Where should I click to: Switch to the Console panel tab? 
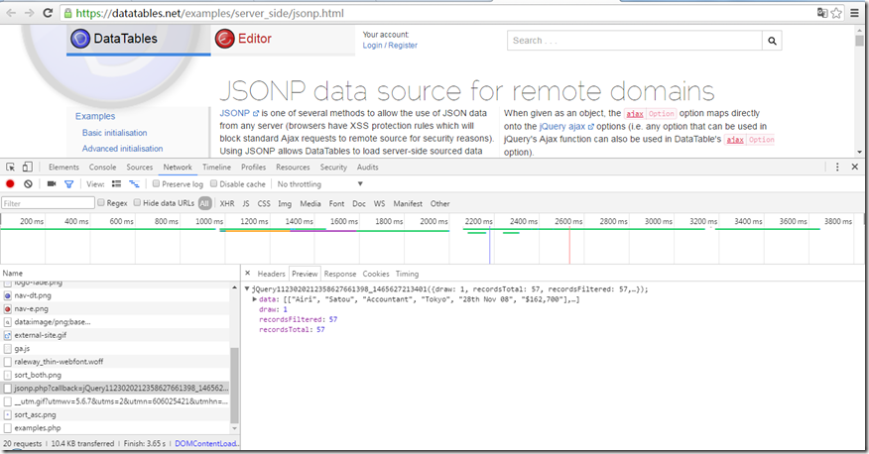[102, 168]
